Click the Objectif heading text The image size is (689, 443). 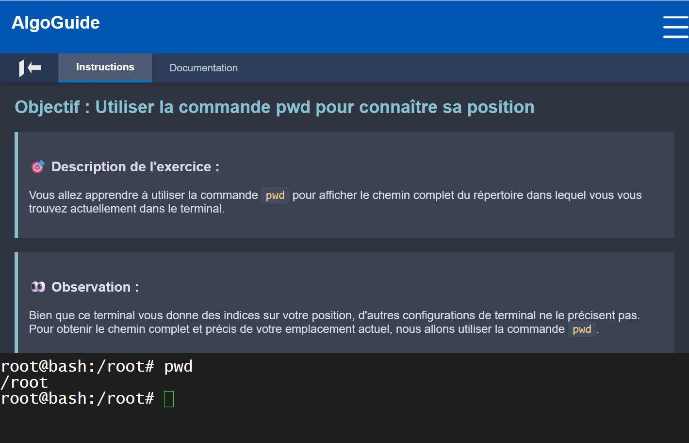coord(275,107)
